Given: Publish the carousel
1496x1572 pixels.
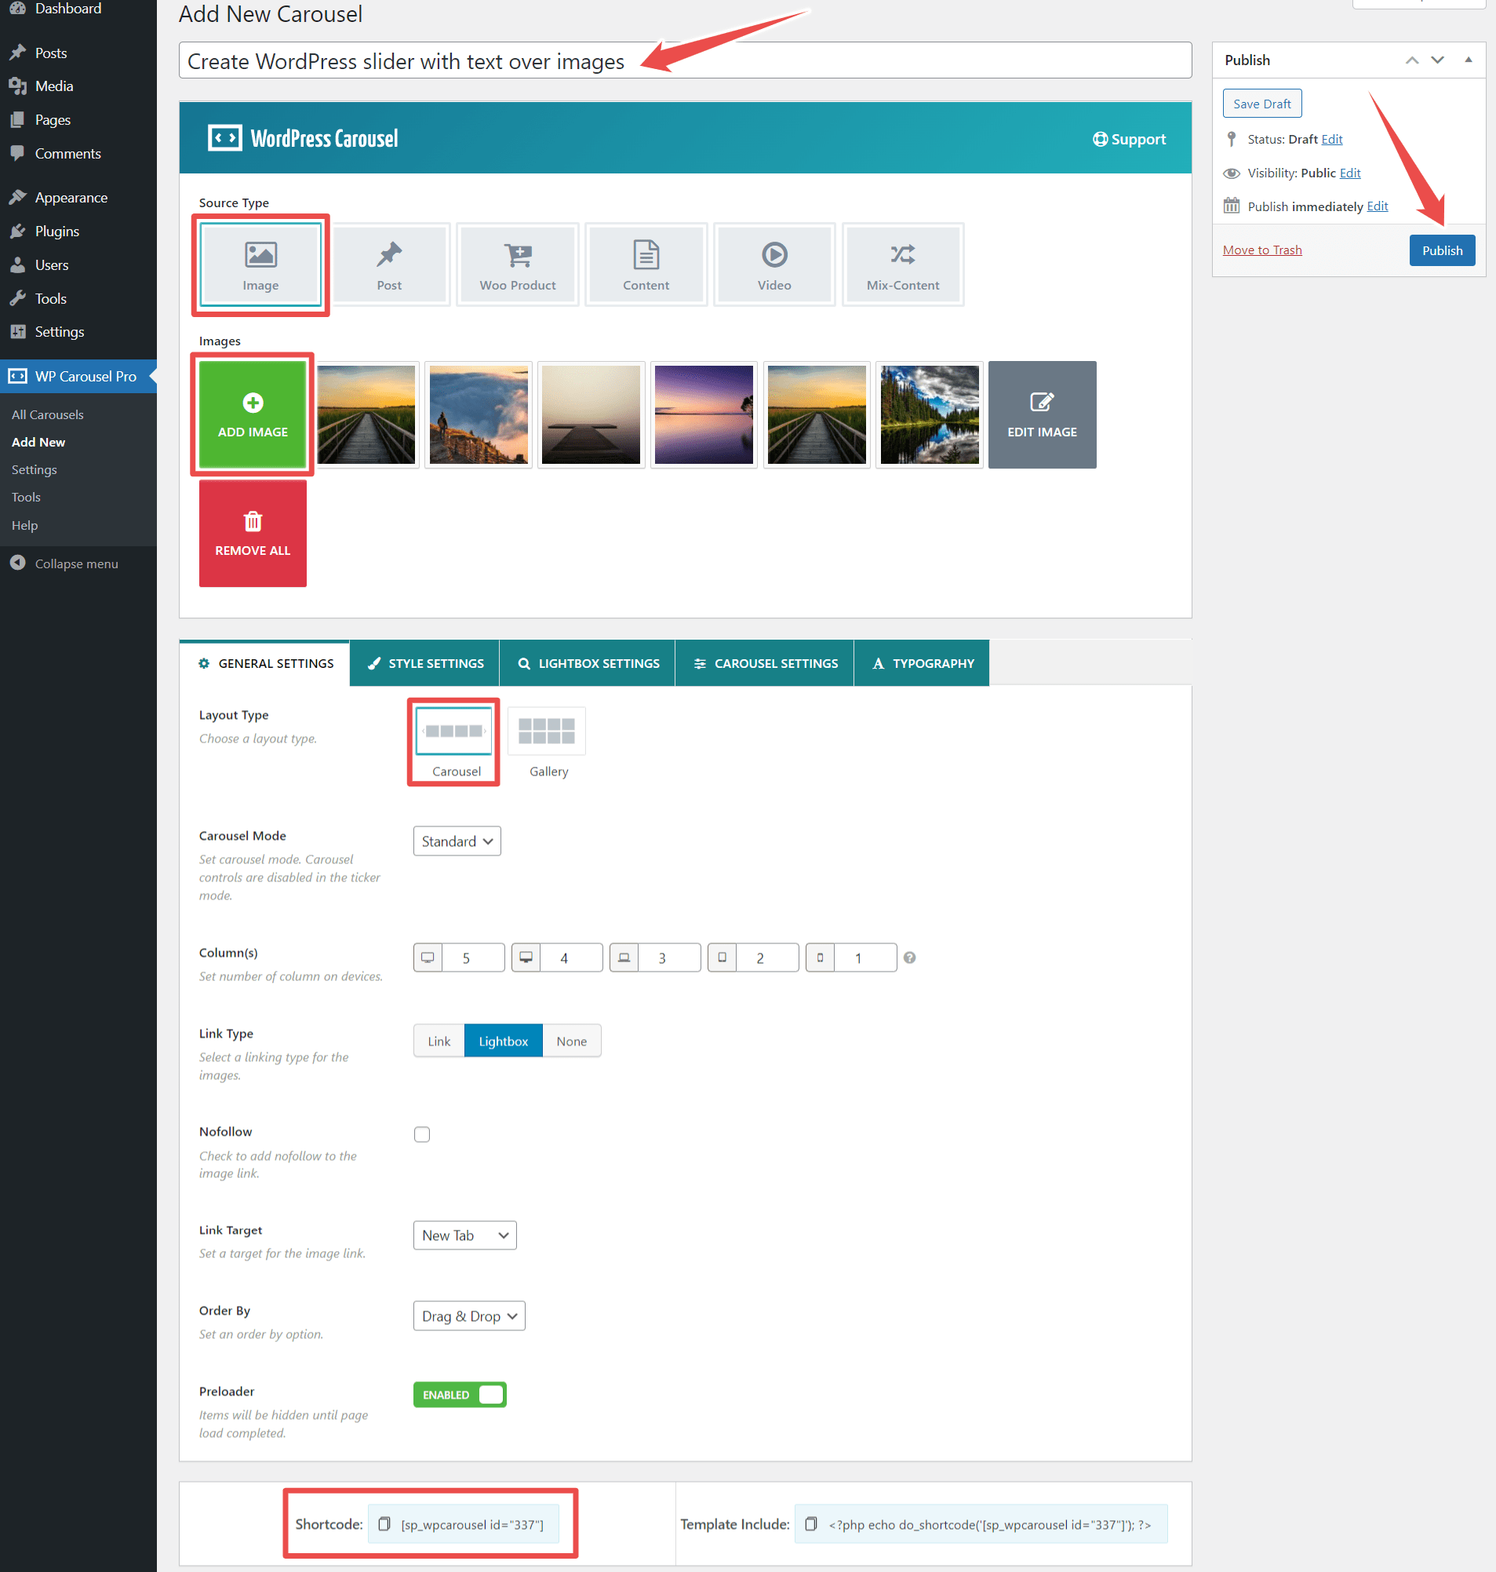Looking at the screenshot, I should 1441,250.
